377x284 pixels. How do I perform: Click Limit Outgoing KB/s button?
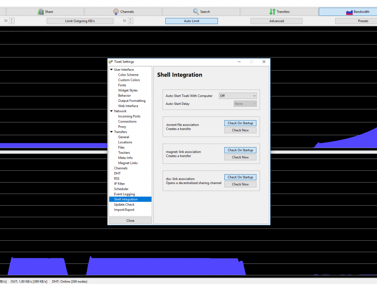(x=80, y=21)
